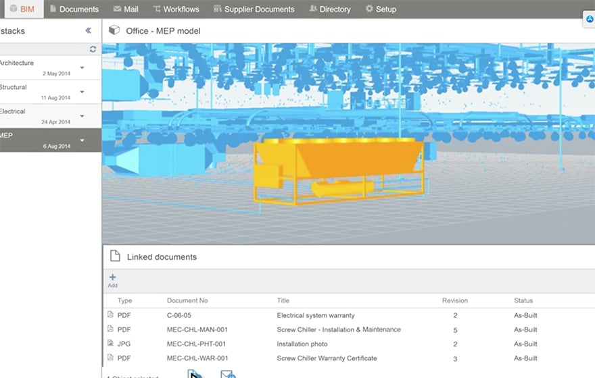Click 'Screw Chiller Warranty Certificate' title

point(327,358)
